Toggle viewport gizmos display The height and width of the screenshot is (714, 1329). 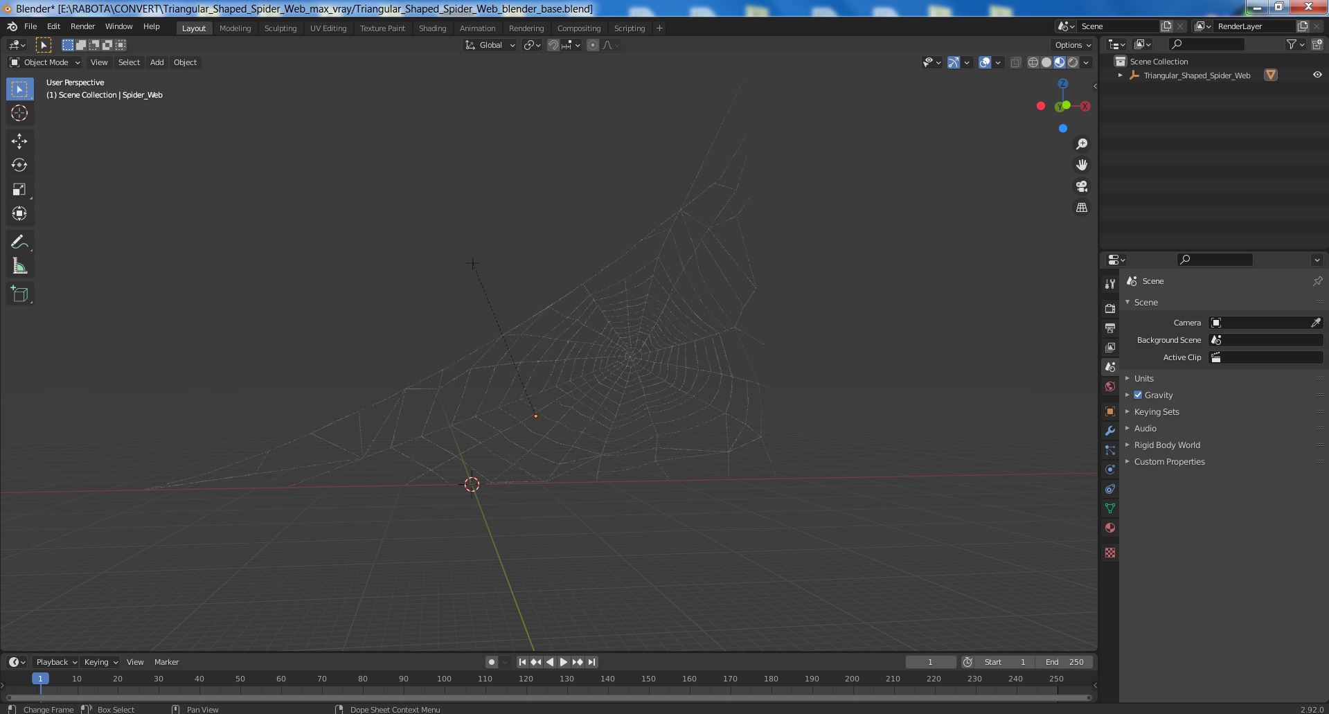tap(954, 62)
